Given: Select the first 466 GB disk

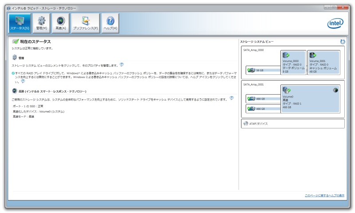Looking at the screenshot, I should [x=263, y=99].
